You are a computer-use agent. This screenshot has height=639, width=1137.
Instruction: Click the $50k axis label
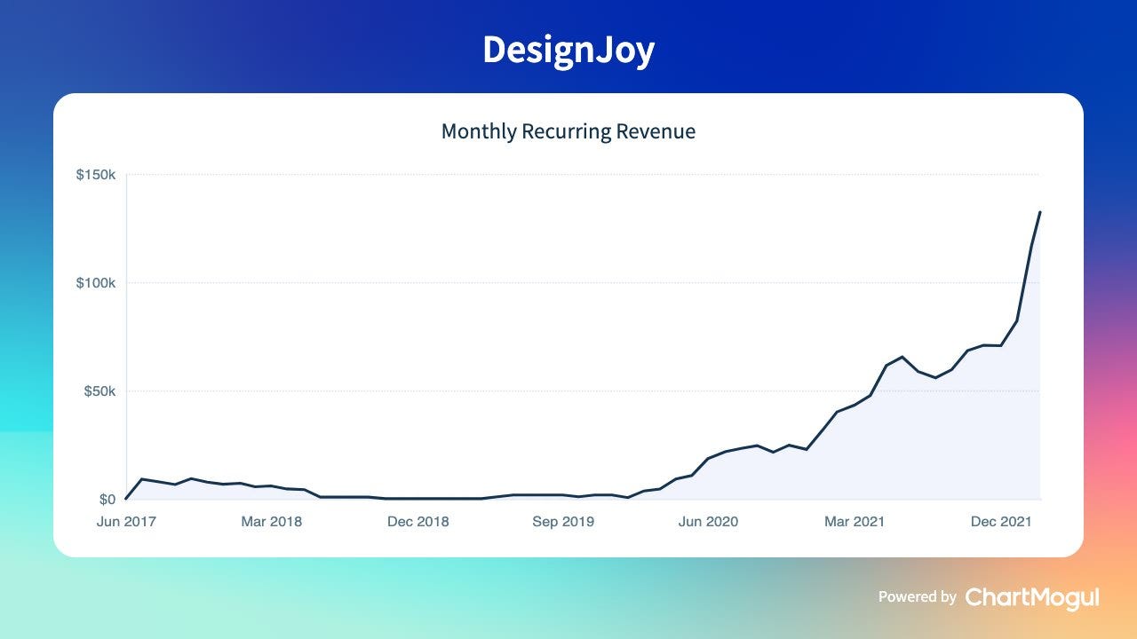(x=99, y=391)
